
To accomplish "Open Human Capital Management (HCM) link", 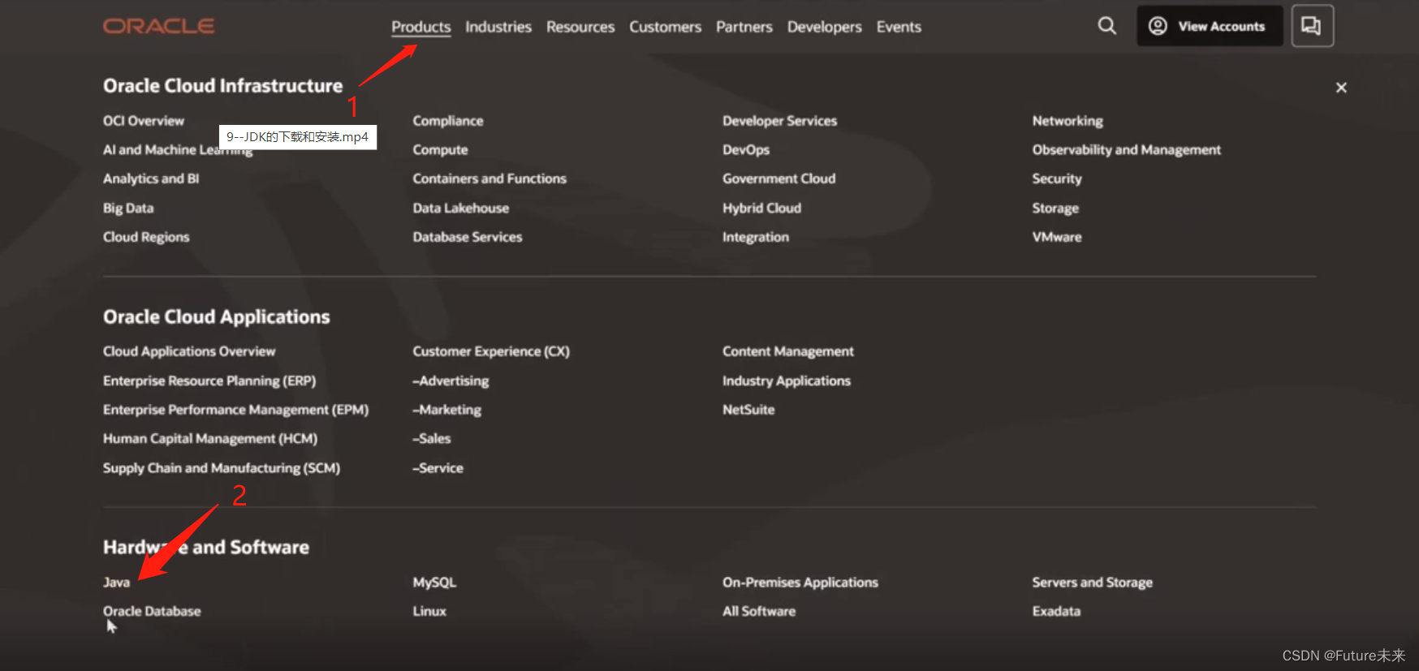I will (x=210, y=439).
